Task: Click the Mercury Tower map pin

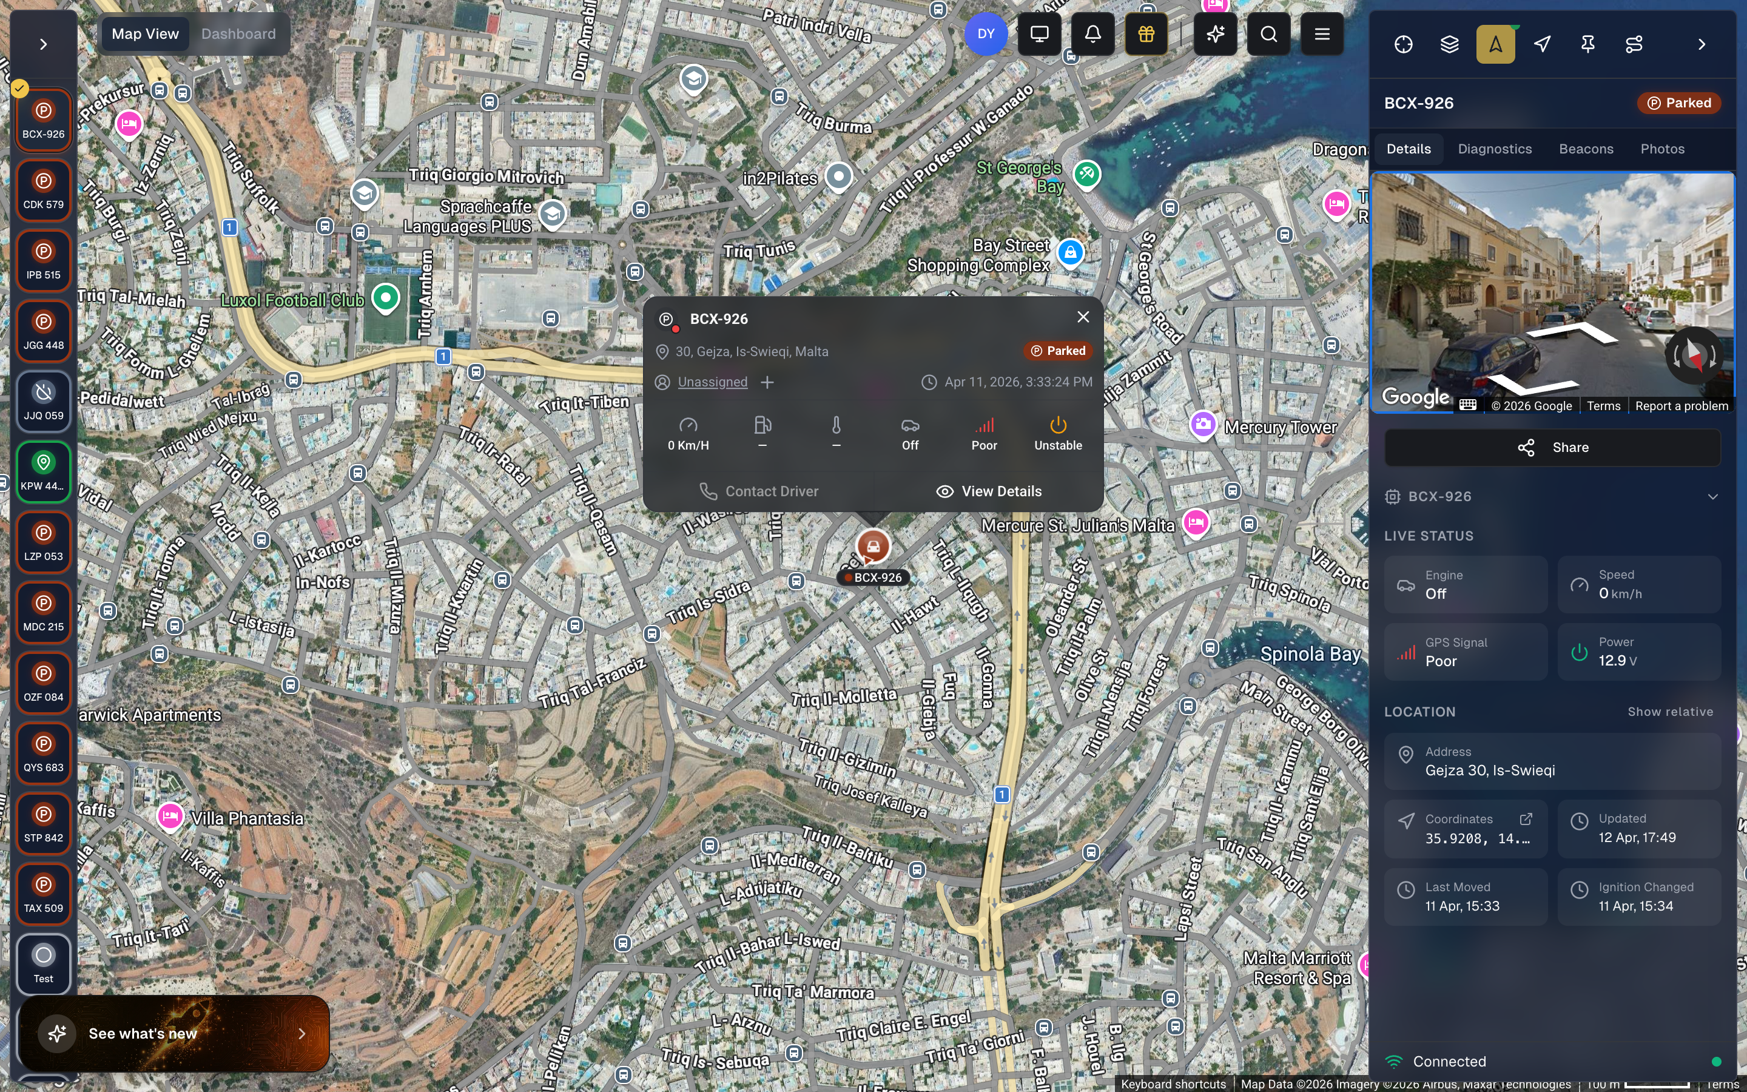Action: [1203, 425]
